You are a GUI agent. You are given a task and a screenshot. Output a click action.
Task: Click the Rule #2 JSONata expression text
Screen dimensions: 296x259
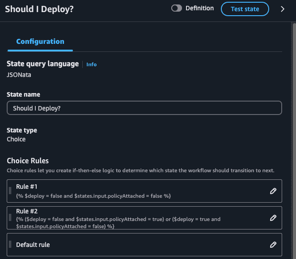coord(118,223)
